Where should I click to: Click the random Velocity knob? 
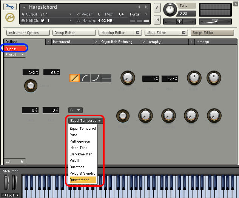click(168, 116)
